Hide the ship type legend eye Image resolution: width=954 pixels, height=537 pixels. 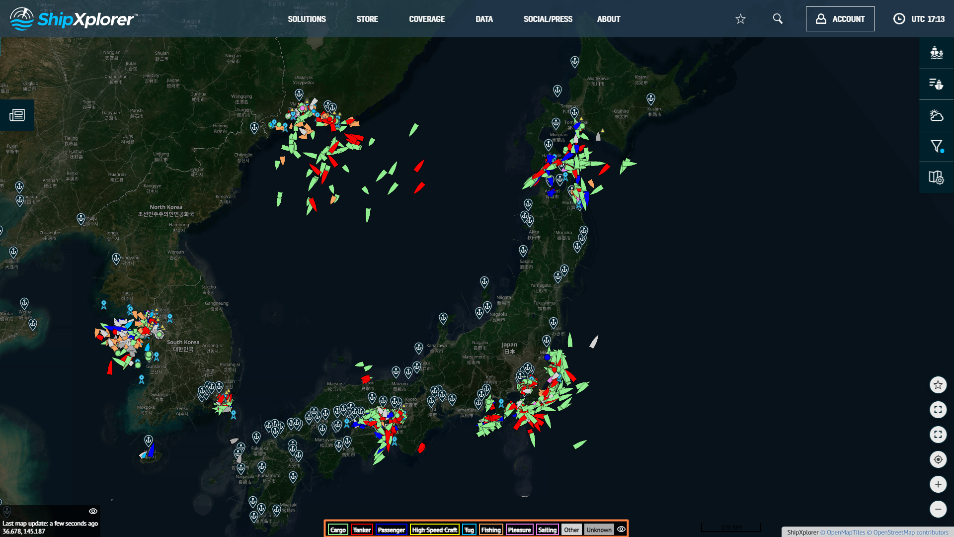pyautogui.click(x=621, y=529)
